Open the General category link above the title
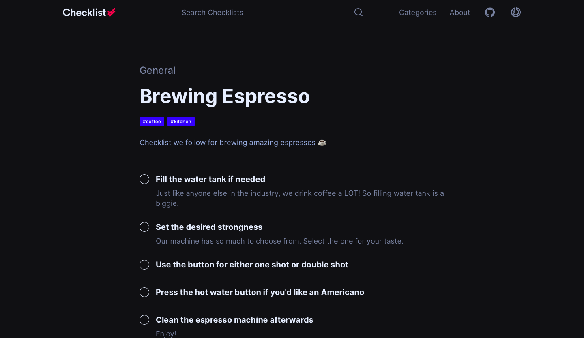This screenshot has height=338, width=584. click(x=157, y=71)
